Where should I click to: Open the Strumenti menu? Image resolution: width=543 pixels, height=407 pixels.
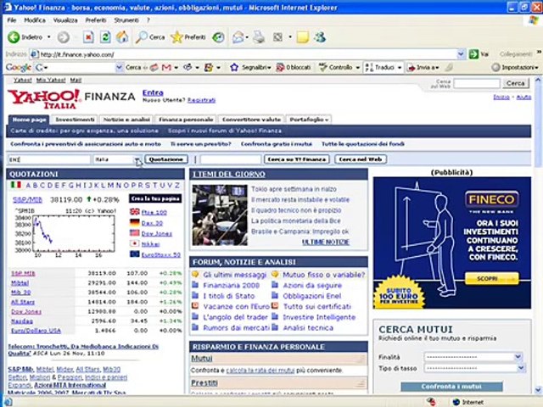(126, 20)
